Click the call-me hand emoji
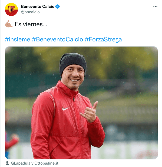This screenshot has height=167, width=162. [9, 24]
